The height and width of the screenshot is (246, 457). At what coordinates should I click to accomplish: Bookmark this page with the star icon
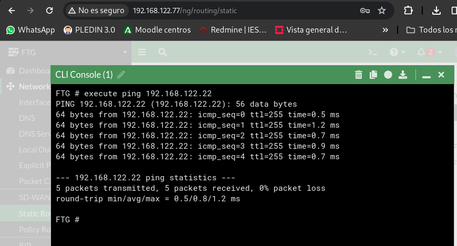pyautogui.click(x=381, y=11)
